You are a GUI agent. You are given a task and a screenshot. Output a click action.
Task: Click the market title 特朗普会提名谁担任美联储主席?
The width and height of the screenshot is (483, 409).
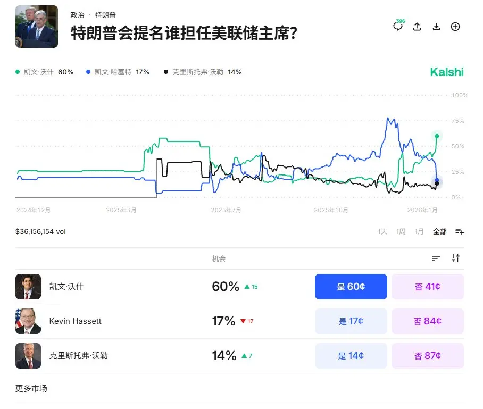coord(184,33)
